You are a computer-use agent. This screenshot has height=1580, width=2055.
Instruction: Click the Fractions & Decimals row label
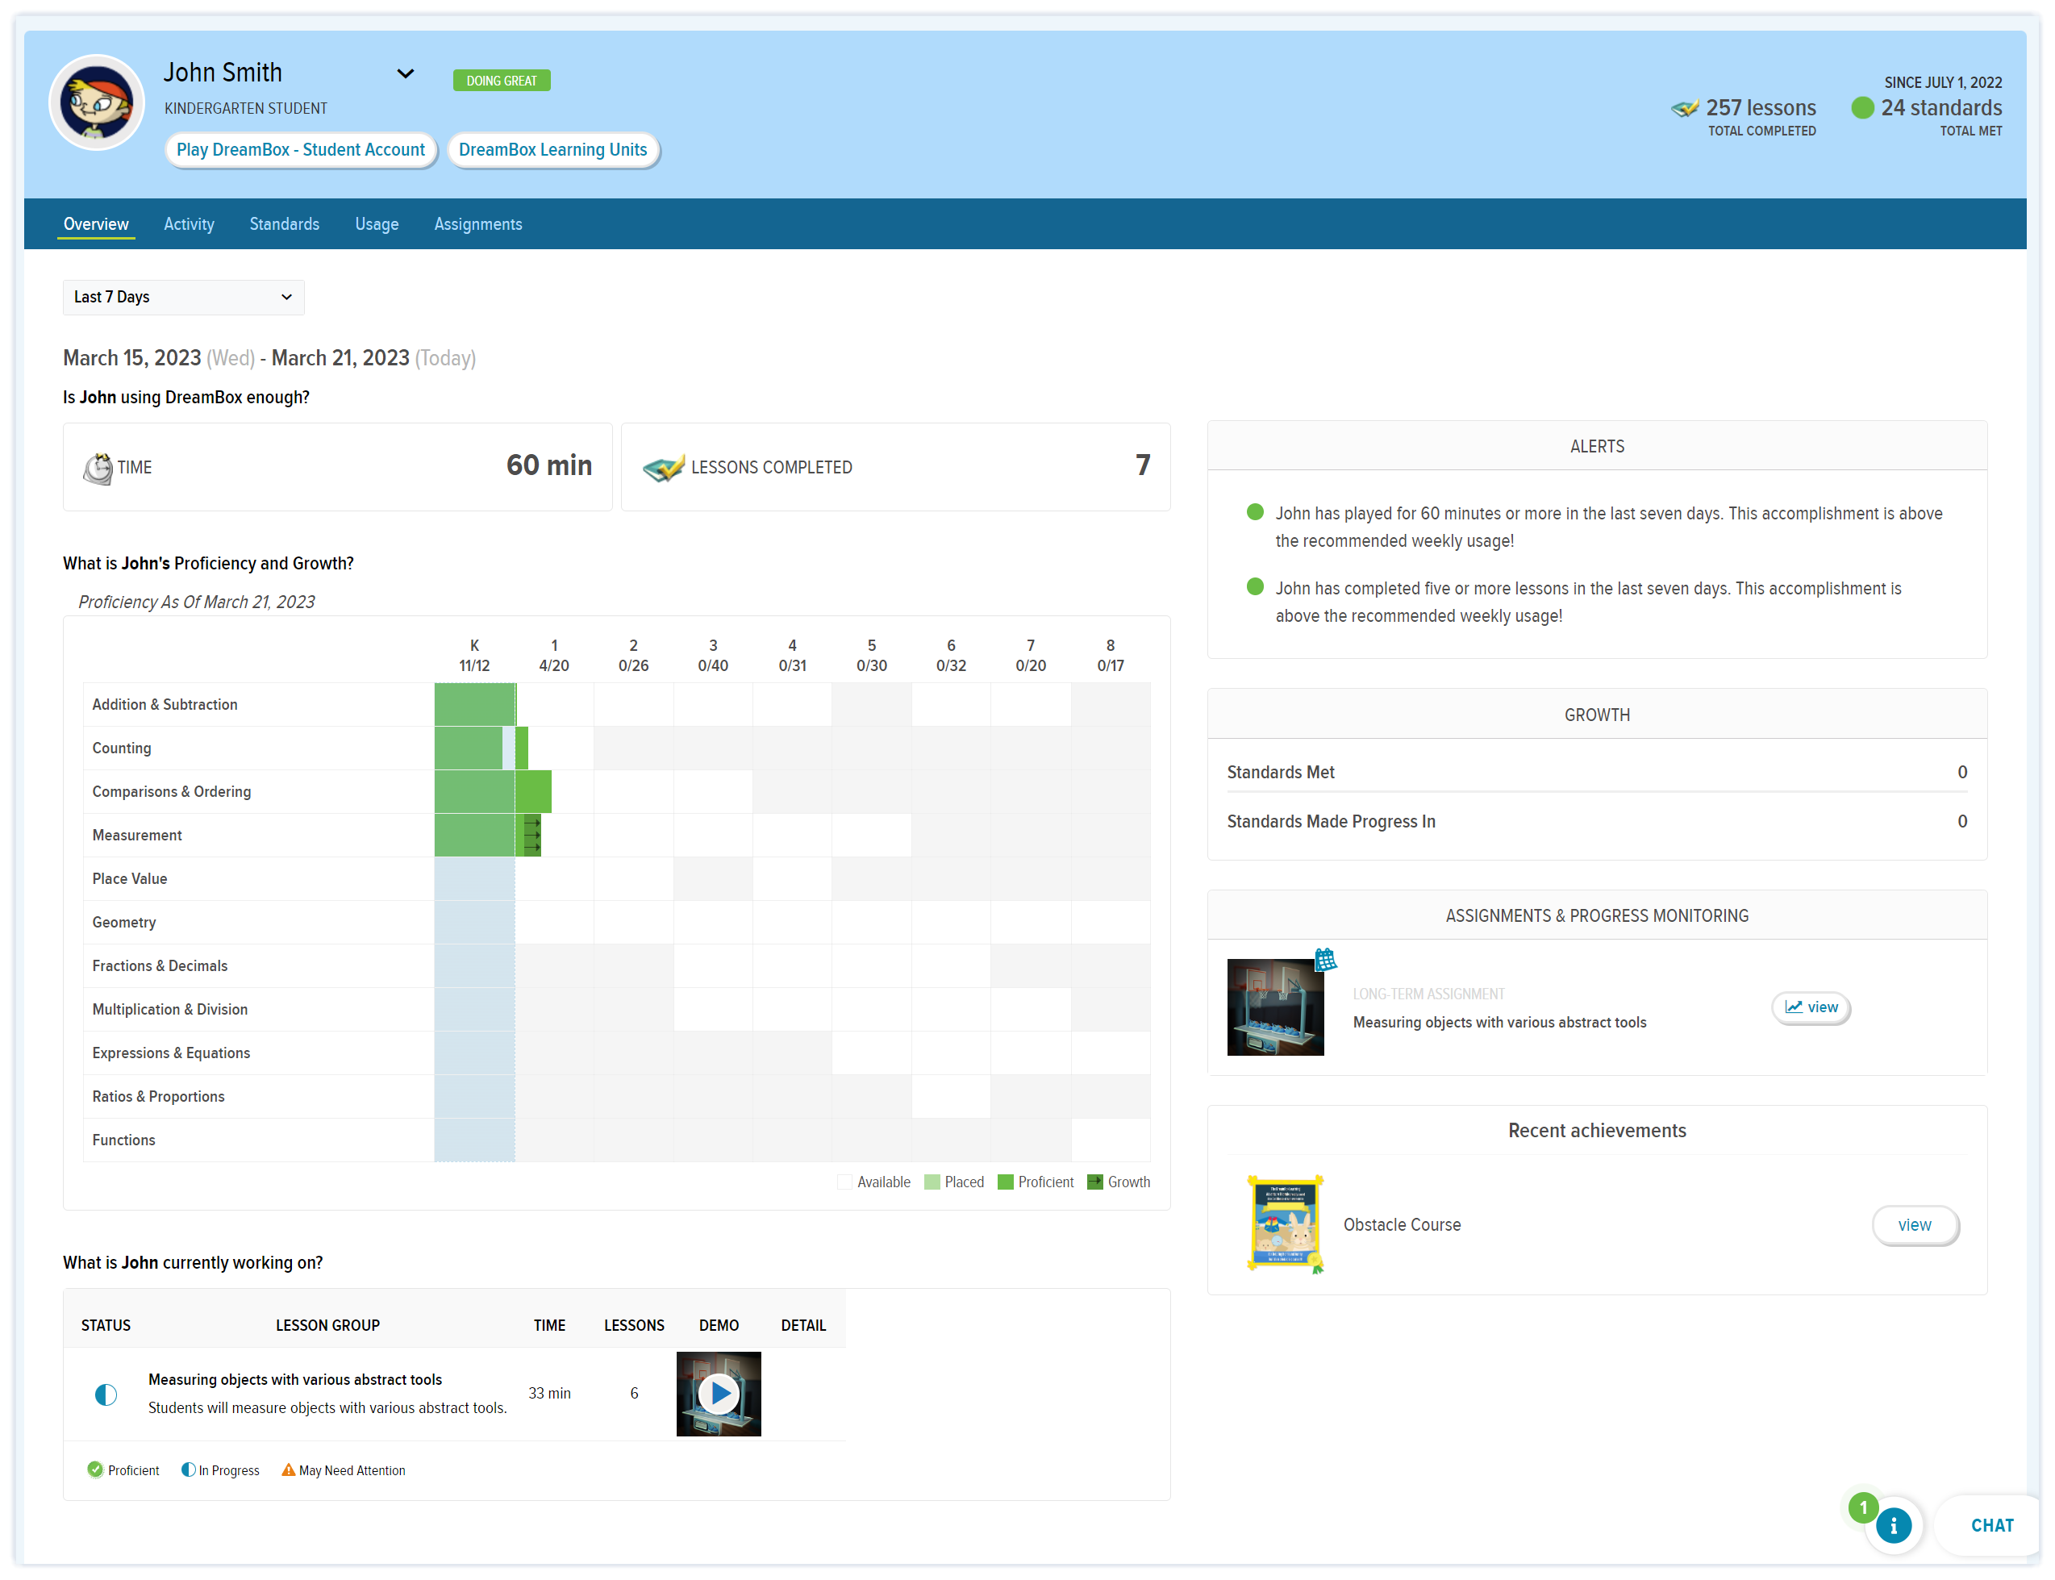click(160, 966)
